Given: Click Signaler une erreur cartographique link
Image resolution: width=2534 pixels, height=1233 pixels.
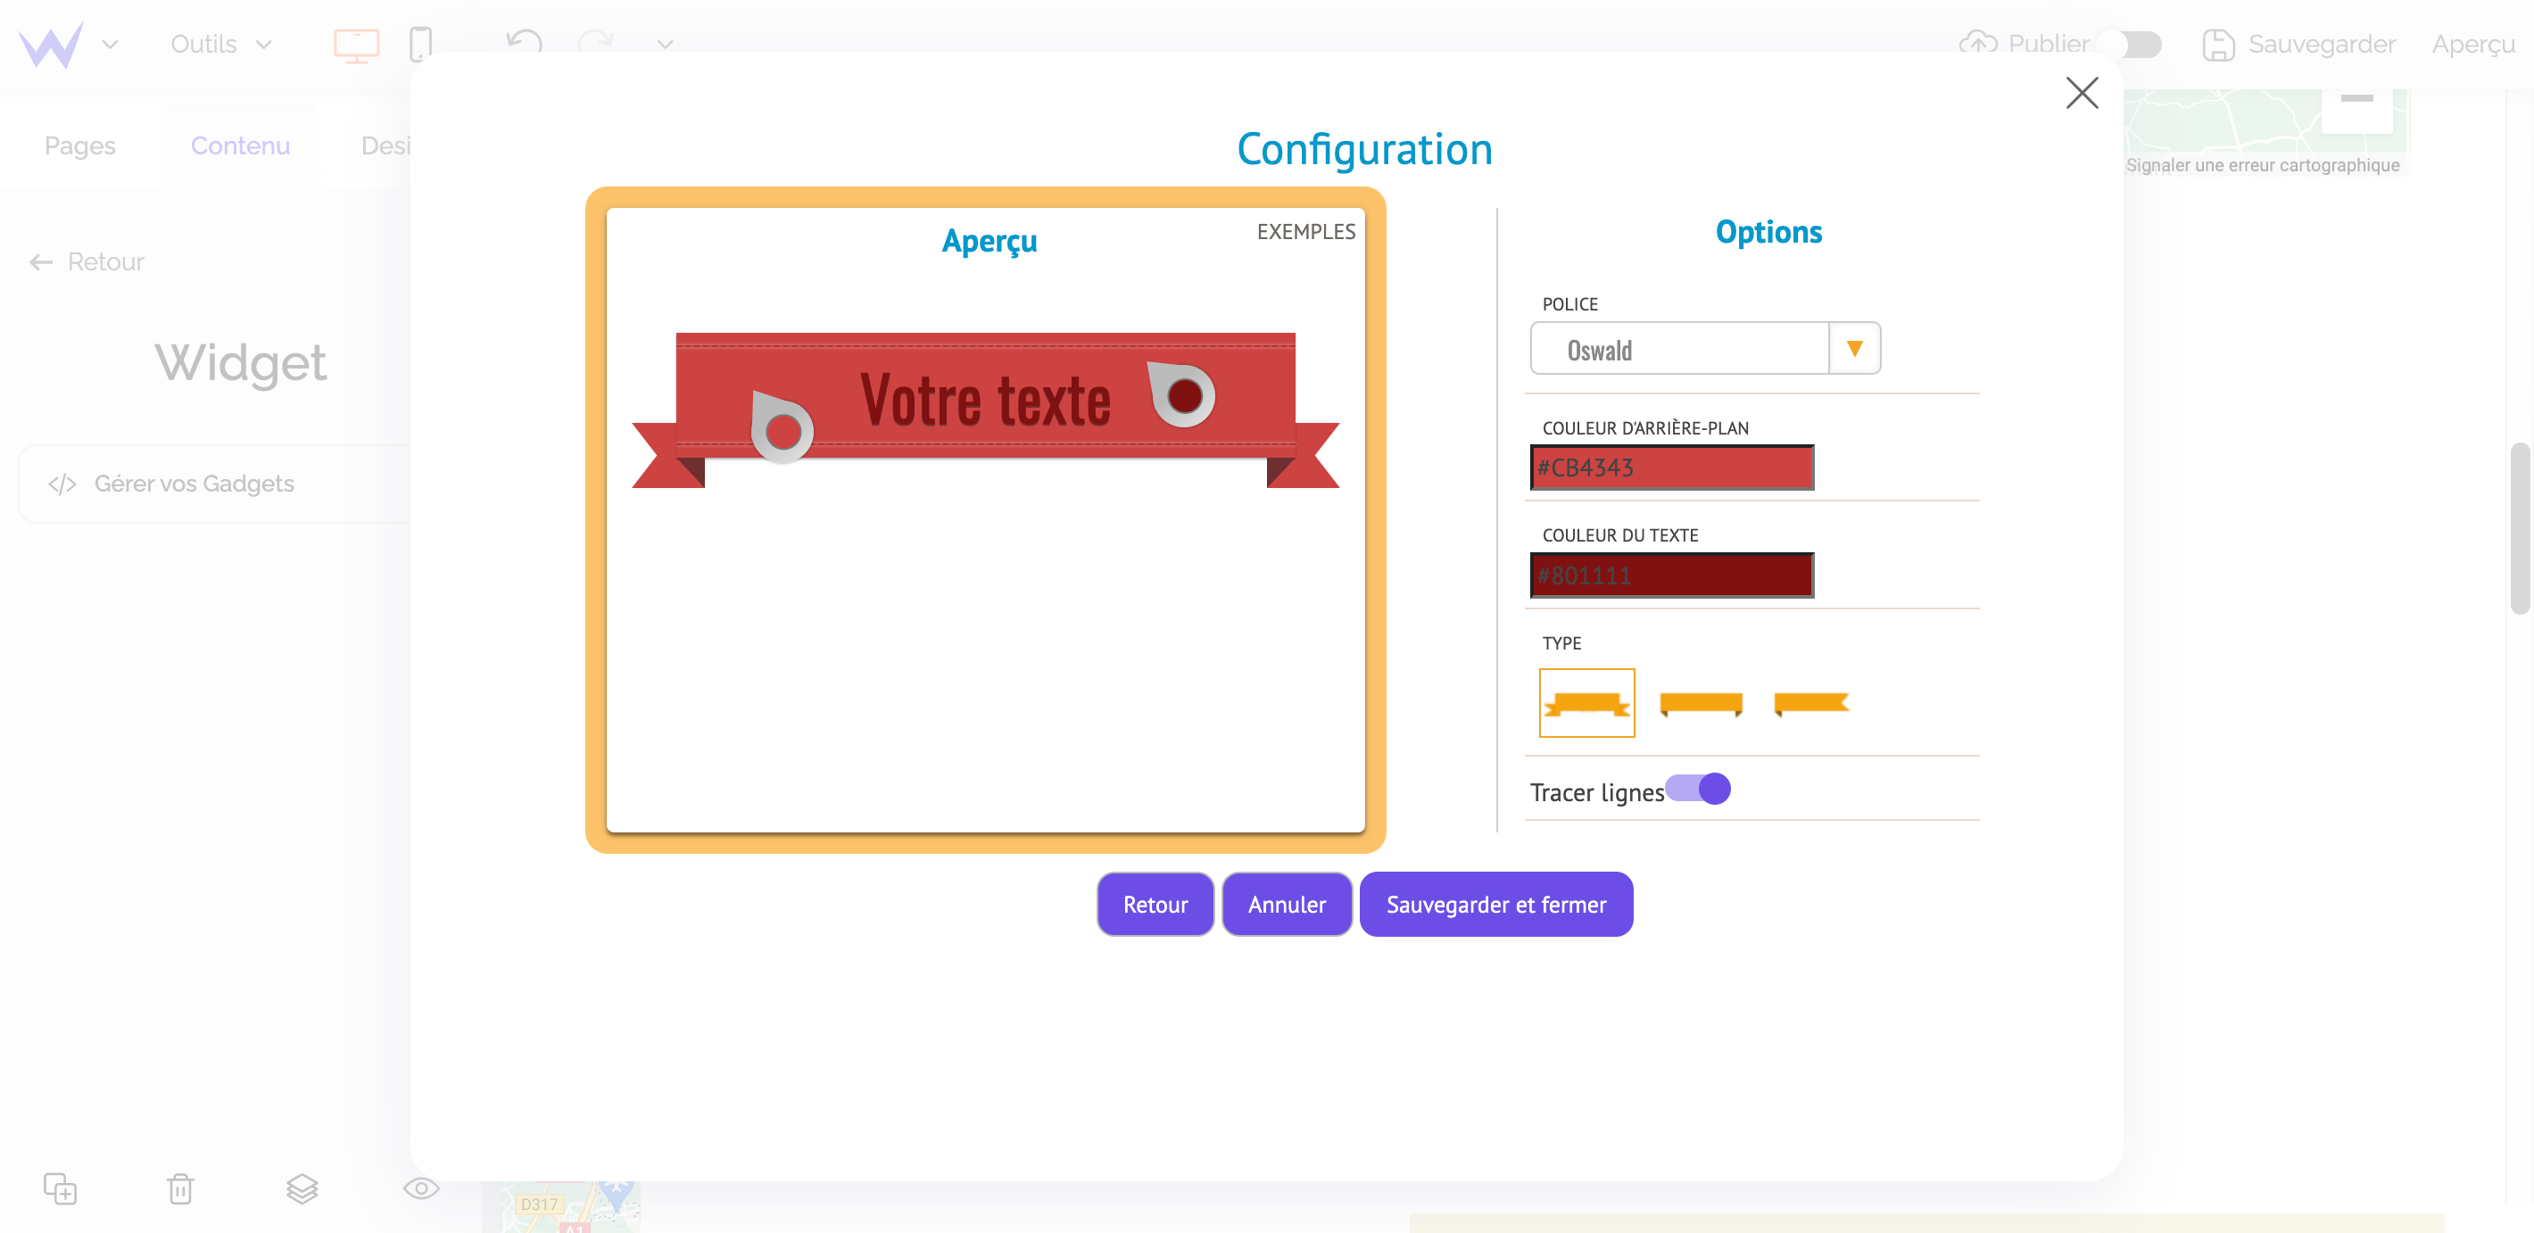Looking at the screenshot, I should pos(2262,165).
